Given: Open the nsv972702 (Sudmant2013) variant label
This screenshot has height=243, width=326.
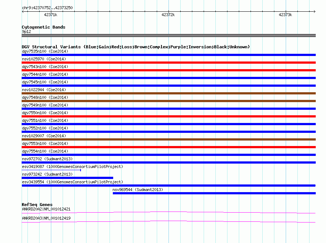Looking at the screenshot, I should (47, 159).
